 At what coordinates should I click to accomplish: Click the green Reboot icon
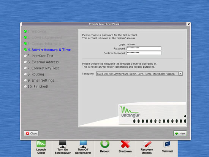coord(105,144)
